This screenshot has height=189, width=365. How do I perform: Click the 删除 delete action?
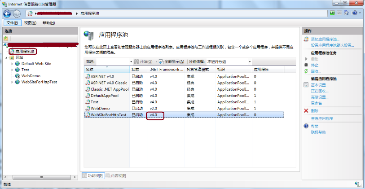314,111
